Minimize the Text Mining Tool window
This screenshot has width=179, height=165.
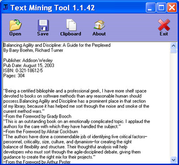coord(150,7)
